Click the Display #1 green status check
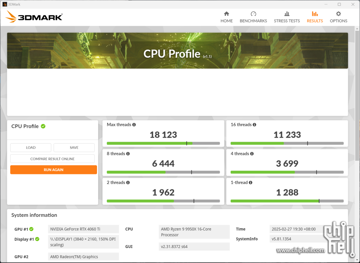 tap(37, 239)
